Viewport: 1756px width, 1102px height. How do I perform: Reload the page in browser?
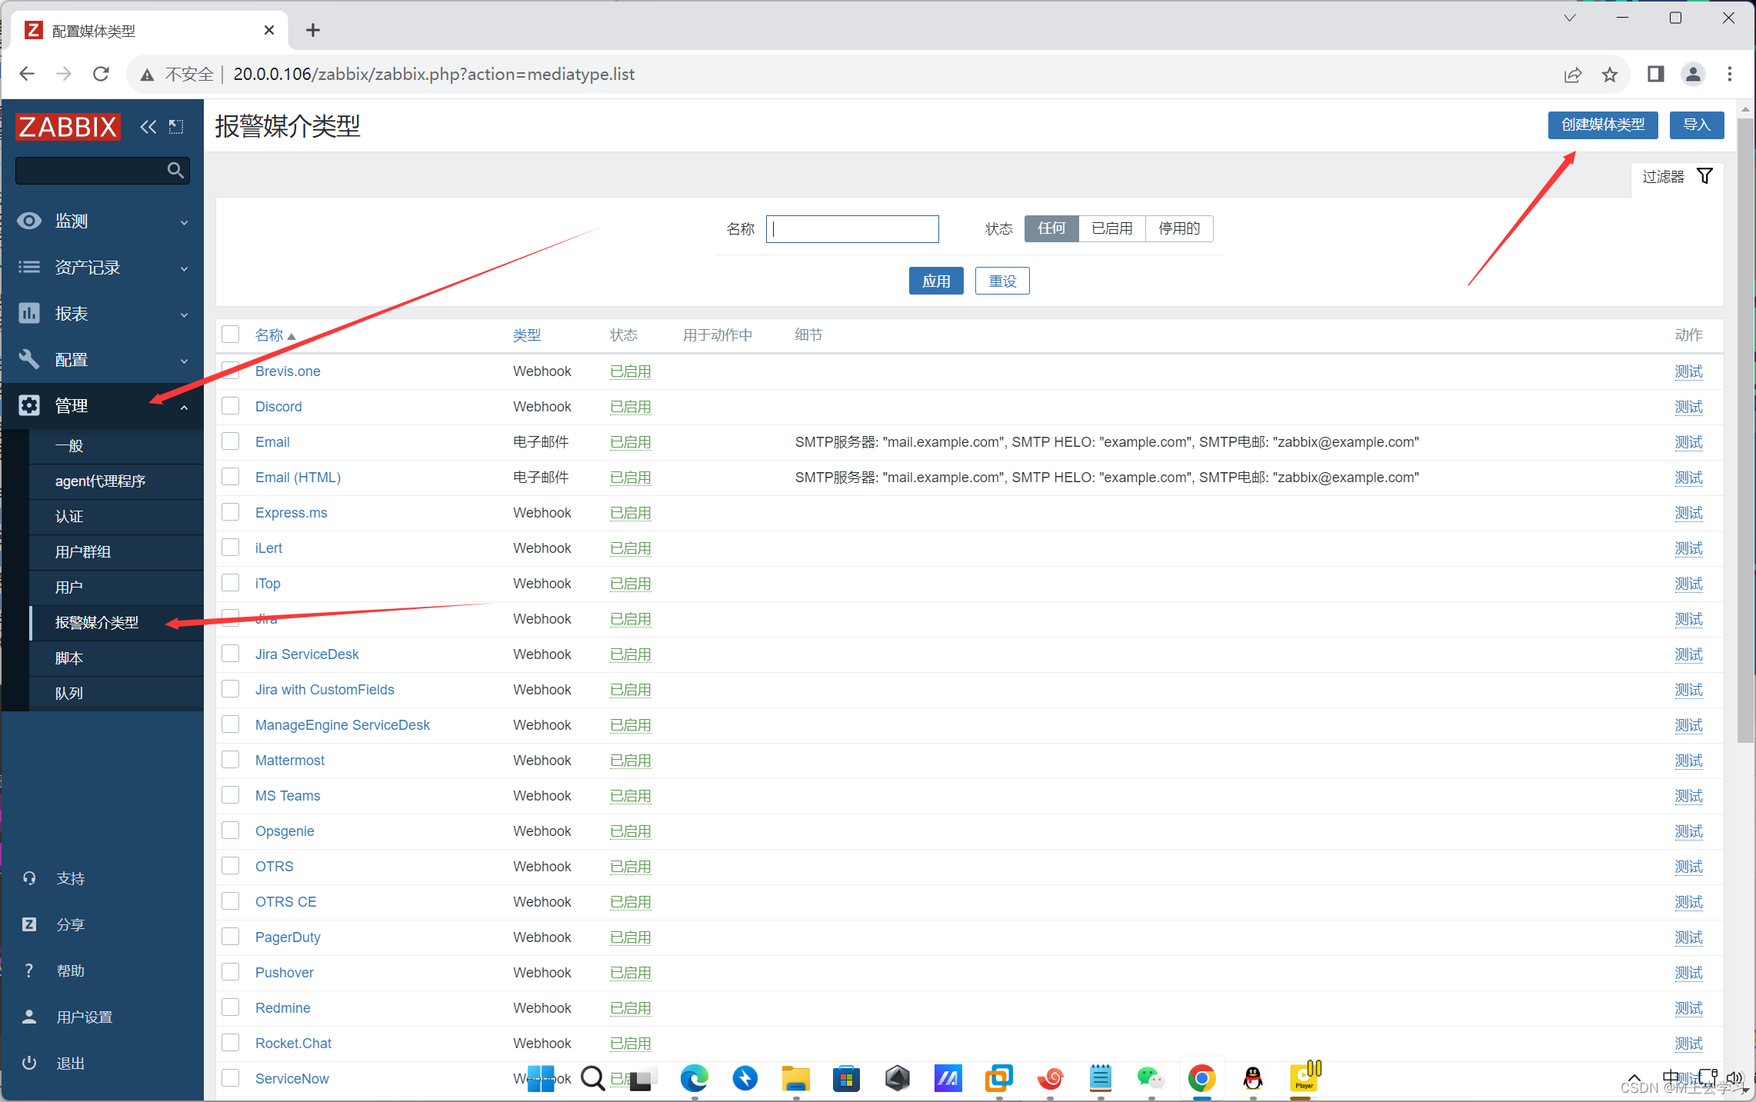click(x=101, y=74)
